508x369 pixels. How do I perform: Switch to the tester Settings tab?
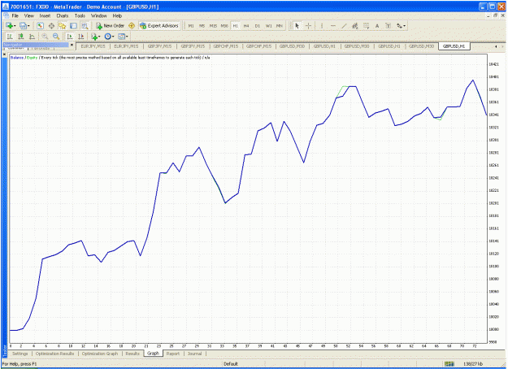click(x=20, y=354)
